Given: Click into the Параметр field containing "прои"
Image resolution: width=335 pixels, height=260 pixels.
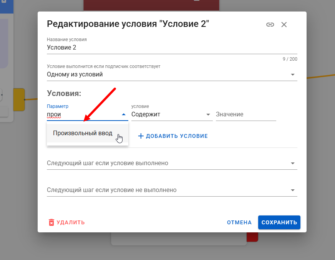Looking at the screenshot, I should click(x=81, y=114).
